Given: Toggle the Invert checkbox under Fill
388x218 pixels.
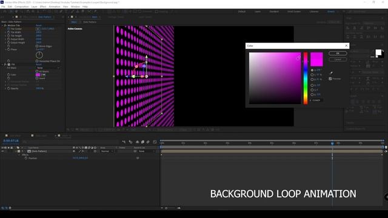Looking at the screenshot, I should pos(37,78).
